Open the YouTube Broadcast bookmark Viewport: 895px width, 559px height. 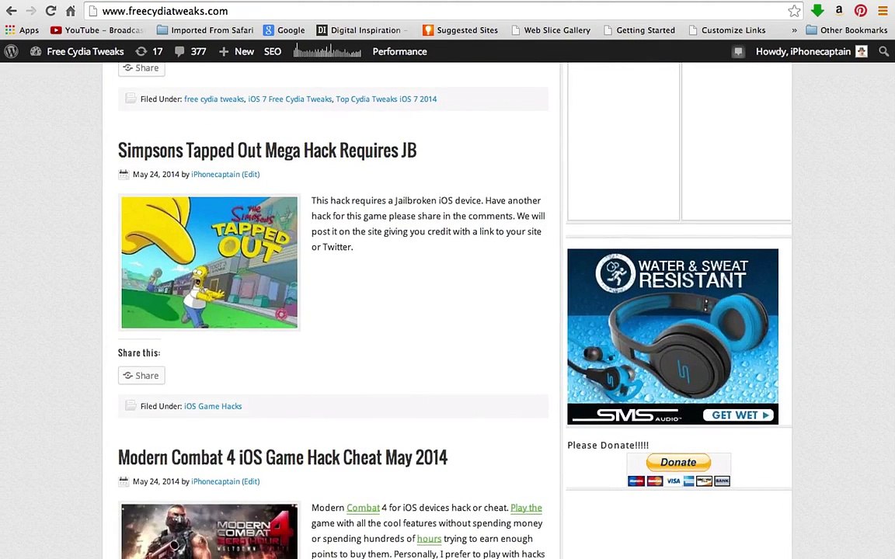click(x=97, y=30)
